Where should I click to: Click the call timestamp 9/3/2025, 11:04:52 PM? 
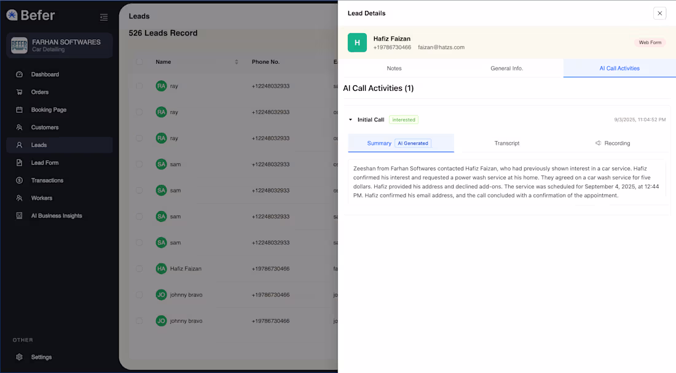[x=640, y=120]
